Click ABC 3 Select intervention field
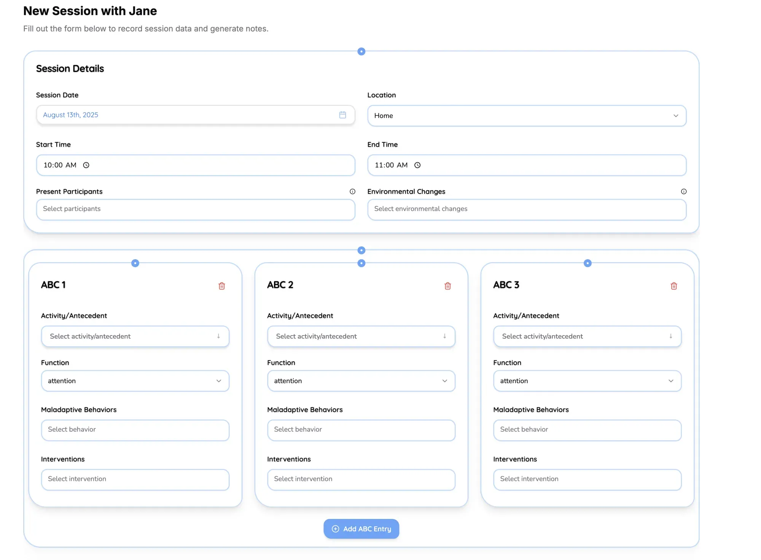761x560 pixels. [x=587, y=480]
